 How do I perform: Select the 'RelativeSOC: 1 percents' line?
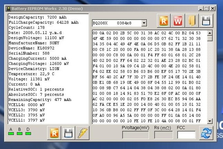(36, 89)
